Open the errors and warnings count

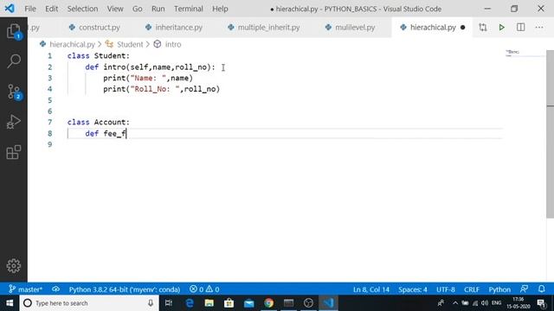click(x=204, y=289)
